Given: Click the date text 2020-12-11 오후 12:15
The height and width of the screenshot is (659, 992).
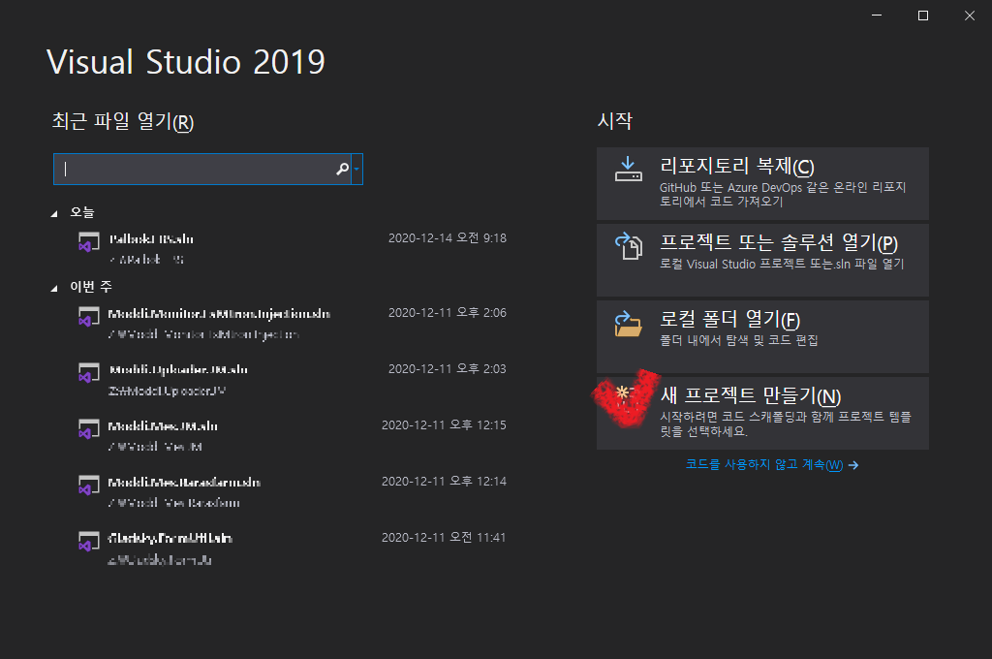Looking at the screenshot, I should tap(444, 425).
